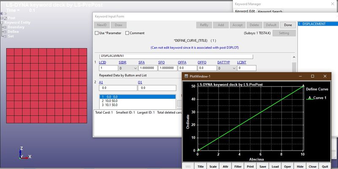Click the RefBy button
Image resolution: width=338 pixels, height=169 pixels.
[x=204, y=25]
